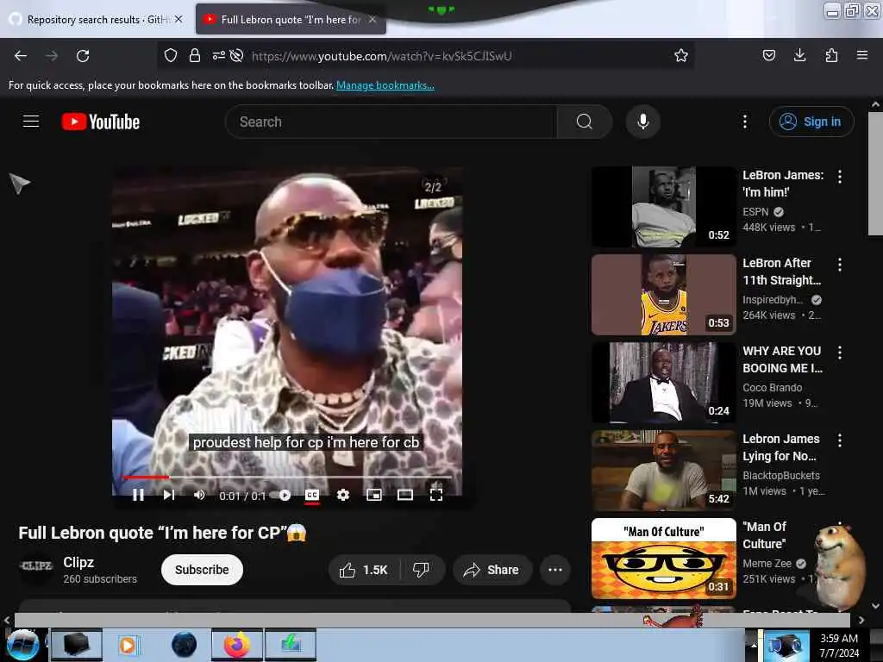Open tracking protection shield icon
The height and width of the screenshot is (662, 883).
pos(171,55)
